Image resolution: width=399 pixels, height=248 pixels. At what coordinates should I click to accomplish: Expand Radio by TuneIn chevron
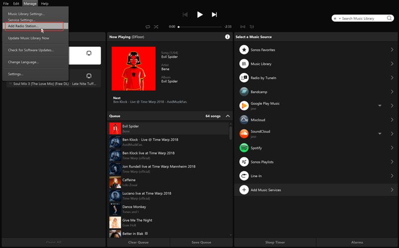point(392,78)
